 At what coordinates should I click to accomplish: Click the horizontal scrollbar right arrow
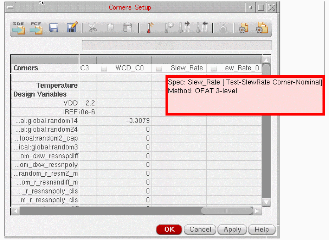coord(257,211)
